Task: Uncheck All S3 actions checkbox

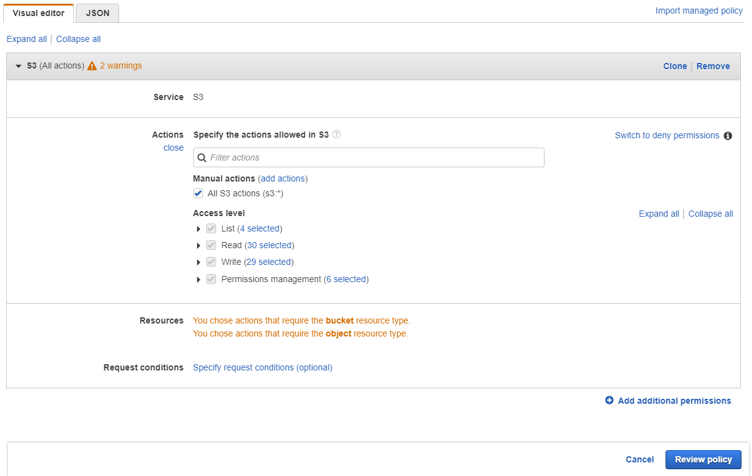Action: point(198,193)
